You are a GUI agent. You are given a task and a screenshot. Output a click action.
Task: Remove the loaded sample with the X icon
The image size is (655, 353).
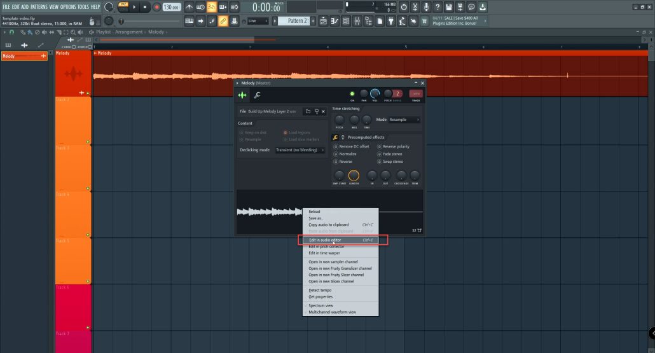pyautogui.click(x=323, y=111)
